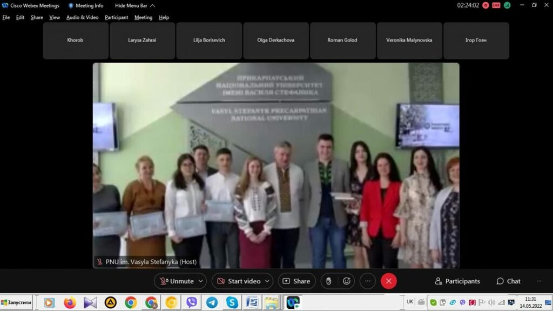Open the Meeting Info shield icon
553x311 pixels.
pyautogui.click(x=71, y=5)
